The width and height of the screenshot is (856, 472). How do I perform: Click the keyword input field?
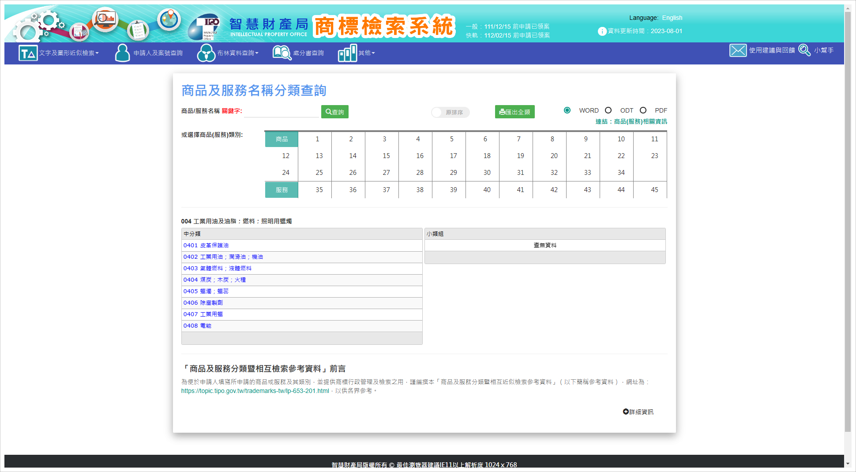[282, 112]
